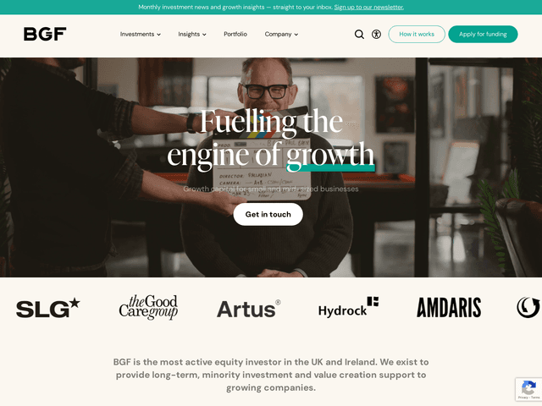The height and width of the screenshot is (406, 542).
Task: Follow the Sign up to our newsletter link
Action: (369, 7)
